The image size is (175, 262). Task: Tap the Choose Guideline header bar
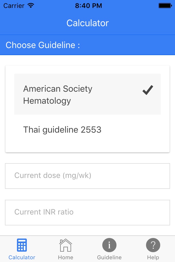(x=87, y=45)
